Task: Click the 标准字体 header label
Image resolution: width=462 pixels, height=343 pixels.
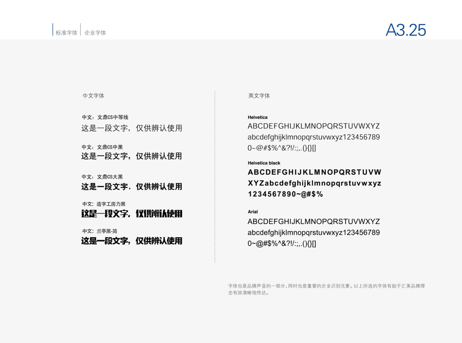Action: 66,33
